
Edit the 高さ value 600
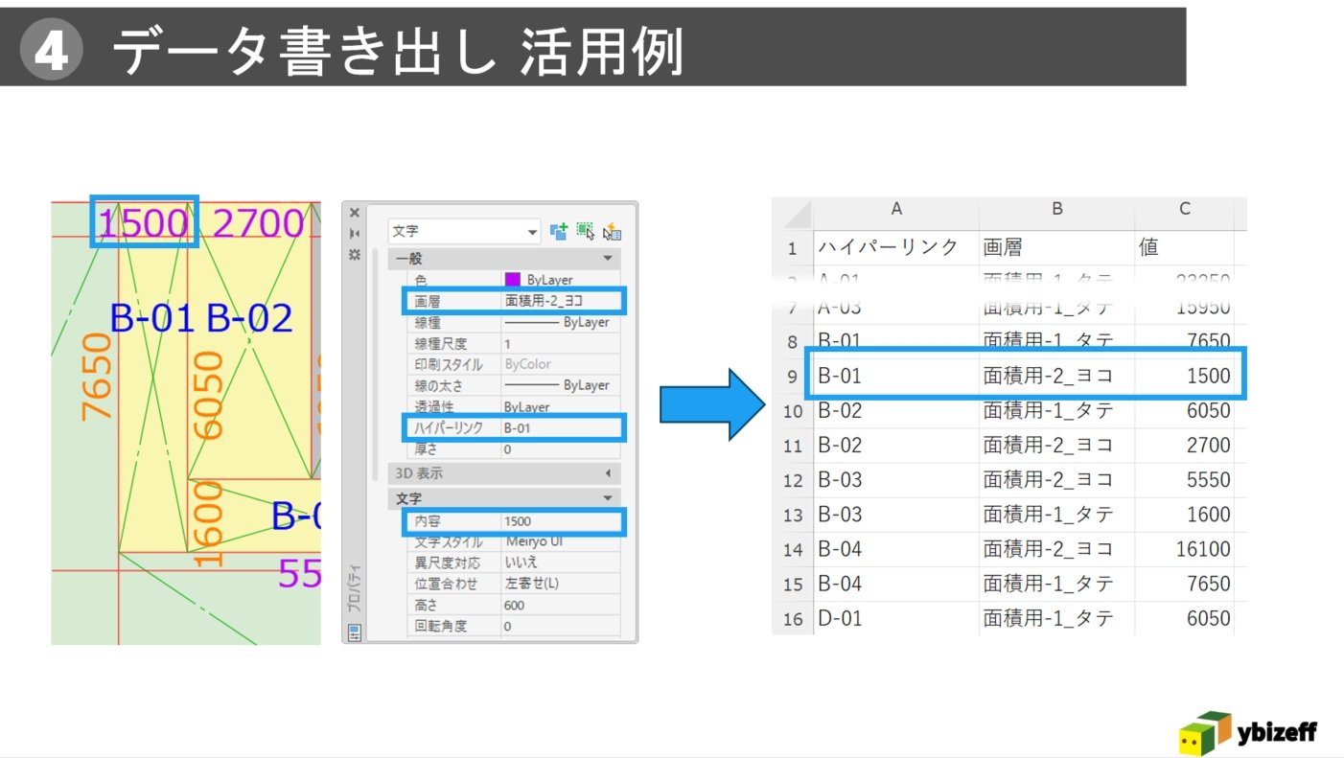pyautogui.click(x=561, y=605)
